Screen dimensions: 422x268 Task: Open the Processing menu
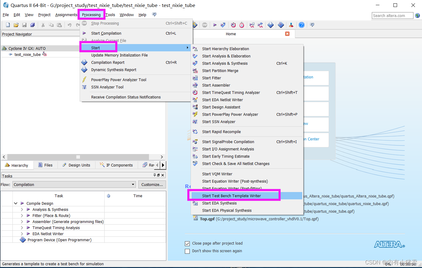(91, 15)
